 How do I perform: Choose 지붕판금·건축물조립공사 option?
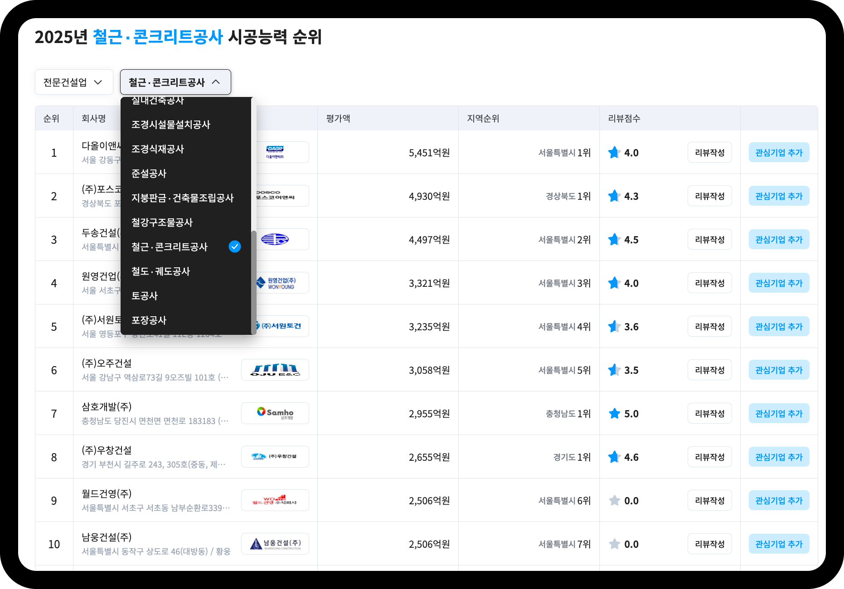[x=186, y=198]
